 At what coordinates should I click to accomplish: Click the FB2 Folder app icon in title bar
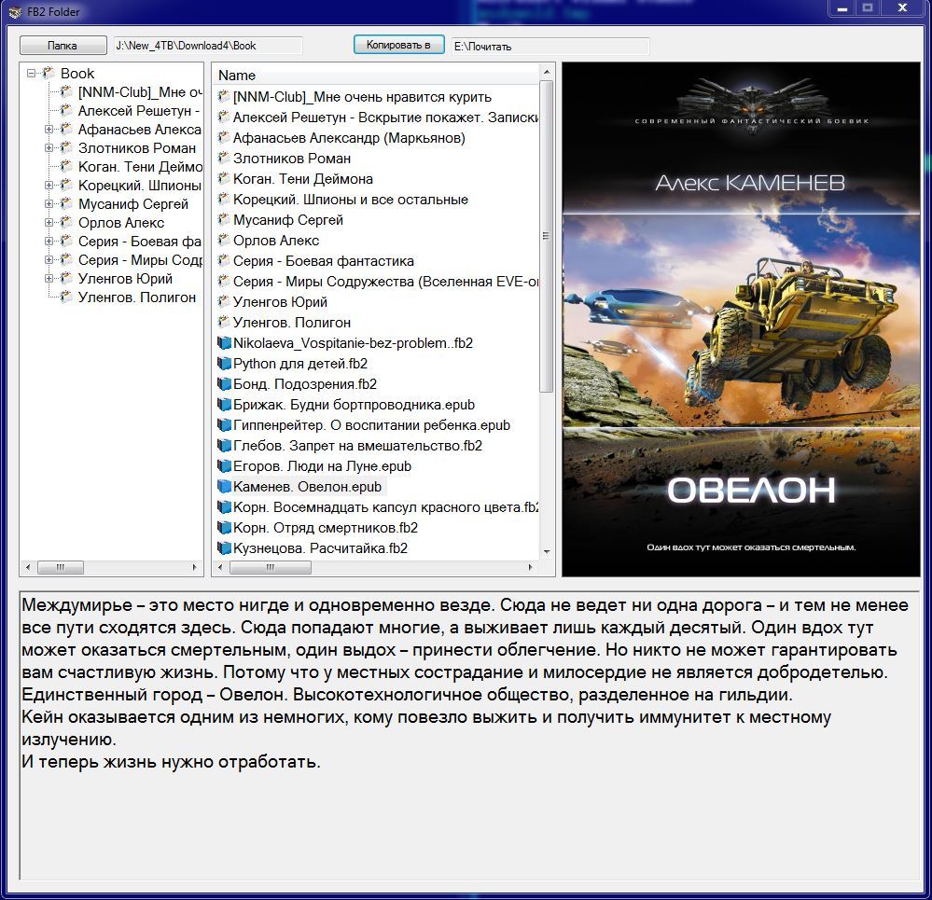tap(14, 12)
